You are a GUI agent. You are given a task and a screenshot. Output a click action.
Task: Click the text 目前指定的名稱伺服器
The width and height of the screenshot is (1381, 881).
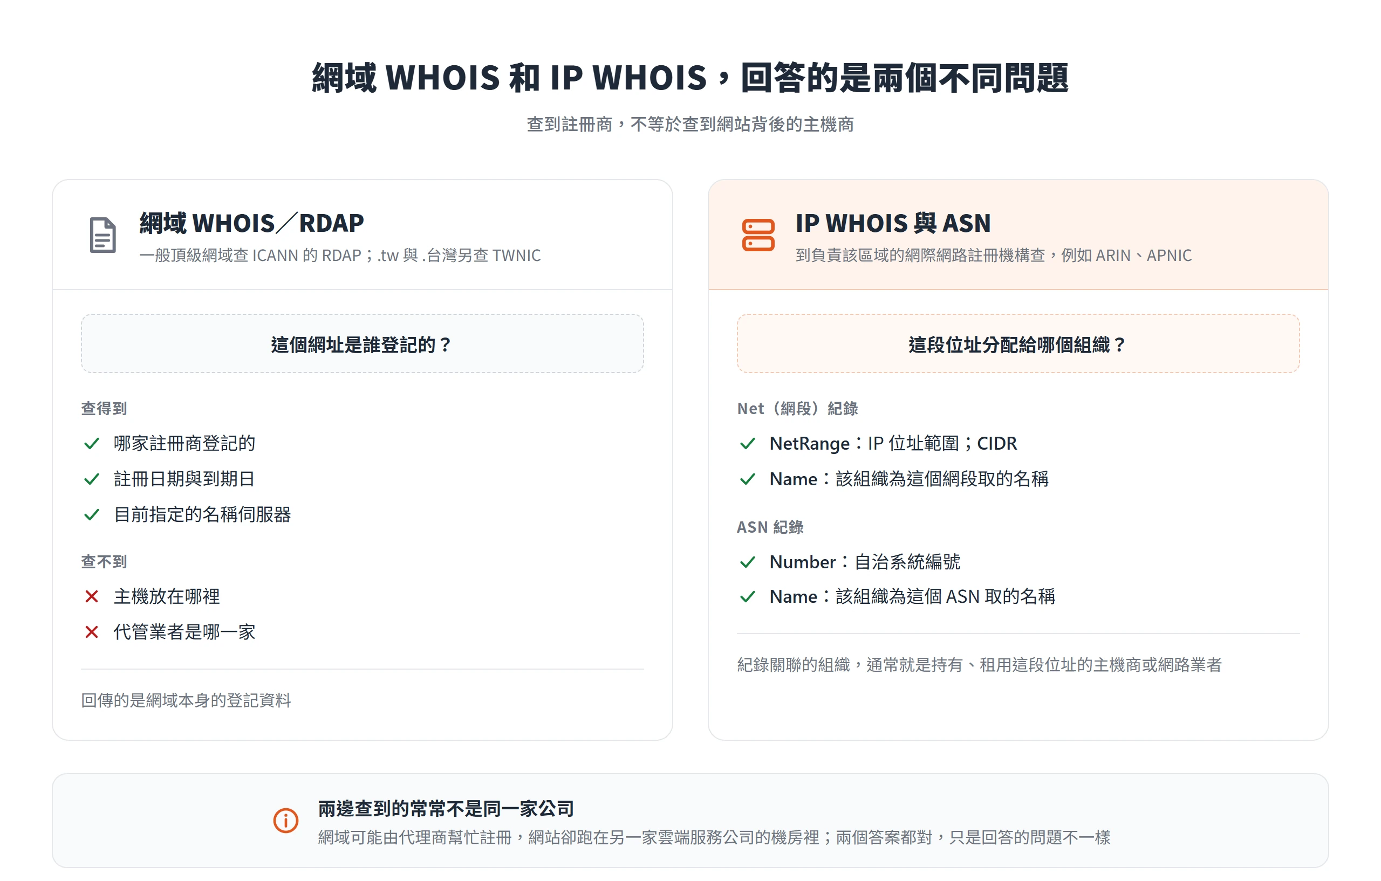[x=202, y=515]
